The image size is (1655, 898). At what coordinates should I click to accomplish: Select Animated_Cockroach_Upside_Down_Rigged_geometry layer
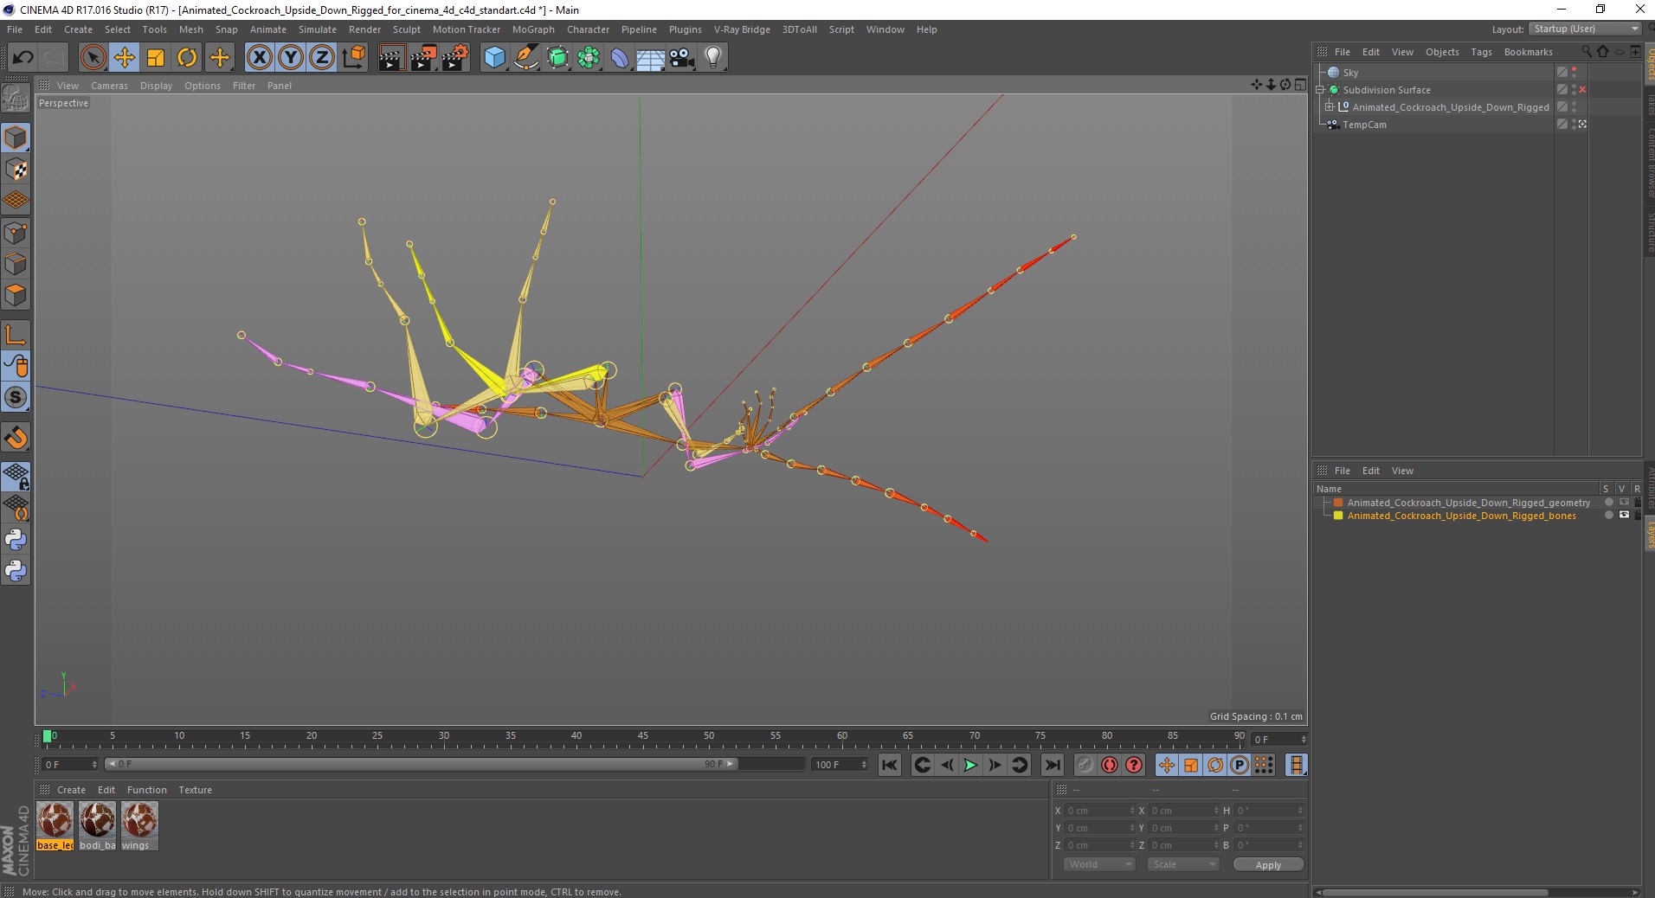click(x=1468, y=503)
